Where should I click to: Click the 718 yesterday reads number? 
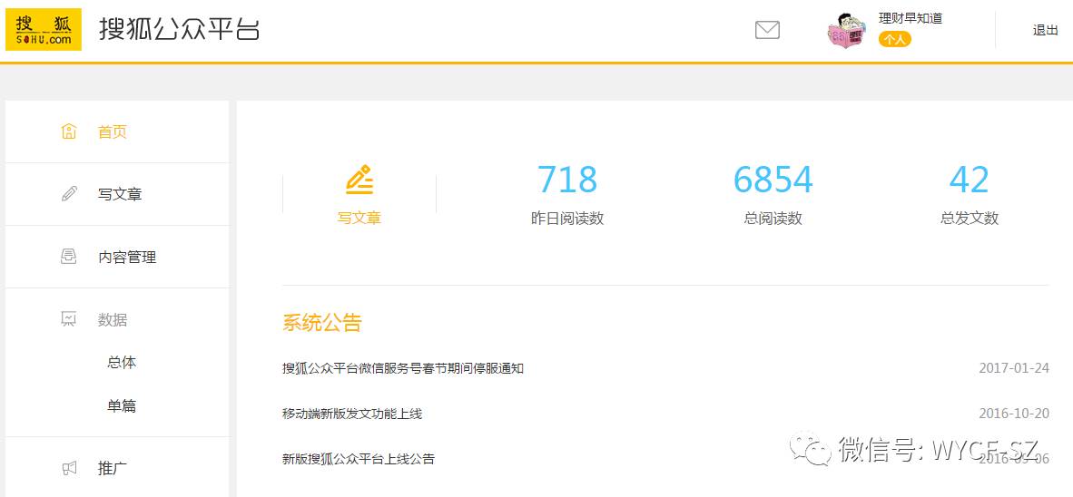pos(567,180)
